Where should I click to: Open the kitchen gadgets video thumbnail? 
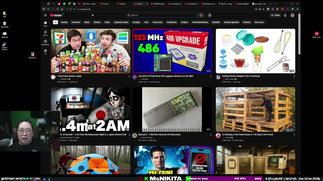point(255,51)
